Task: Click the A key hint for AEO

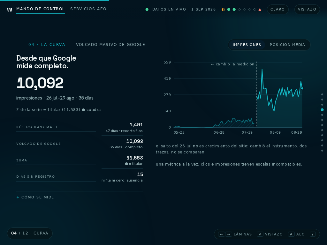Action: [x=291, y=234]
